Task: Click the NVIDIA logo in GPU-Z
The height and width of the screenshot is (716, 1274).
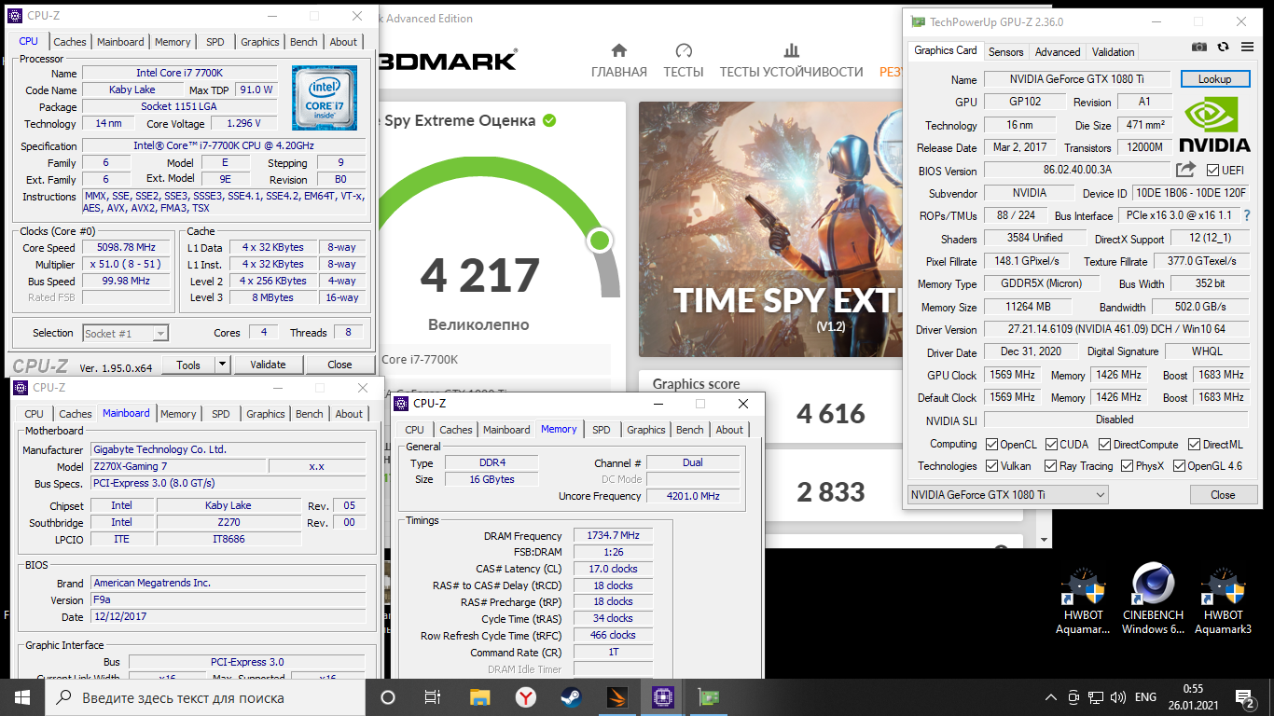Action: click(1214, 124)
